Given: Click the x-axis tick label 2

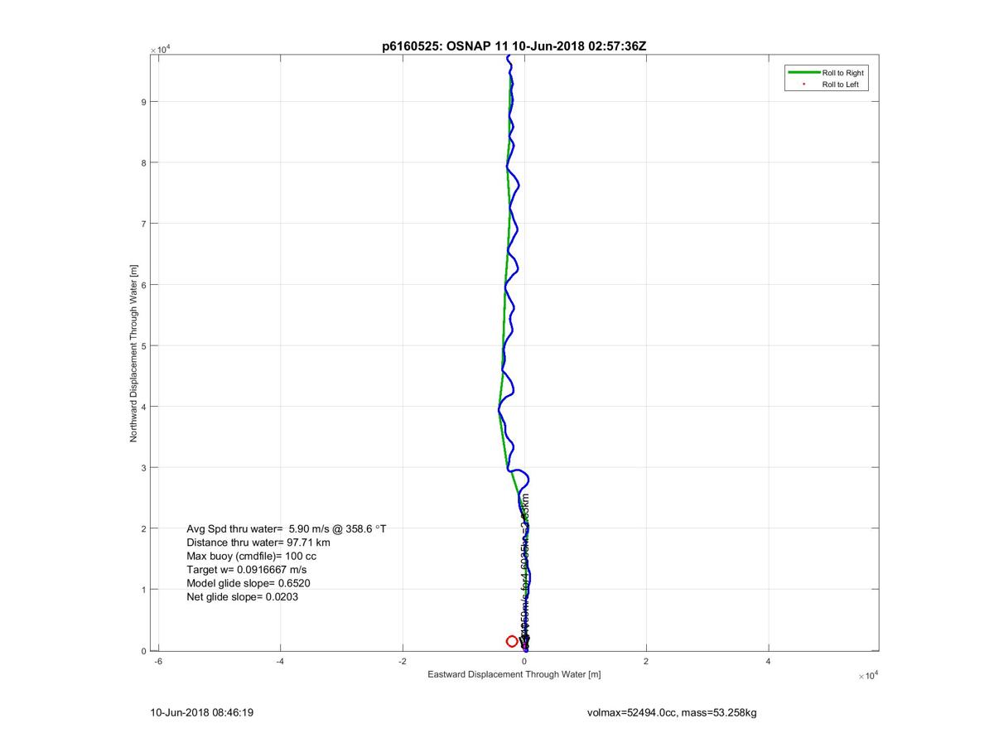Looking at the screenshot, I should pos(646,661).
